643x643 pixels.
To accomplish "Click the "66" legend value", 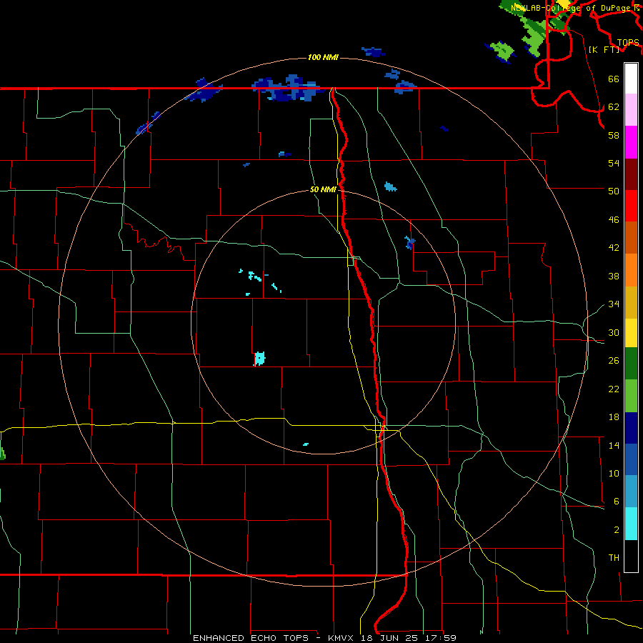I will [614, 79].
